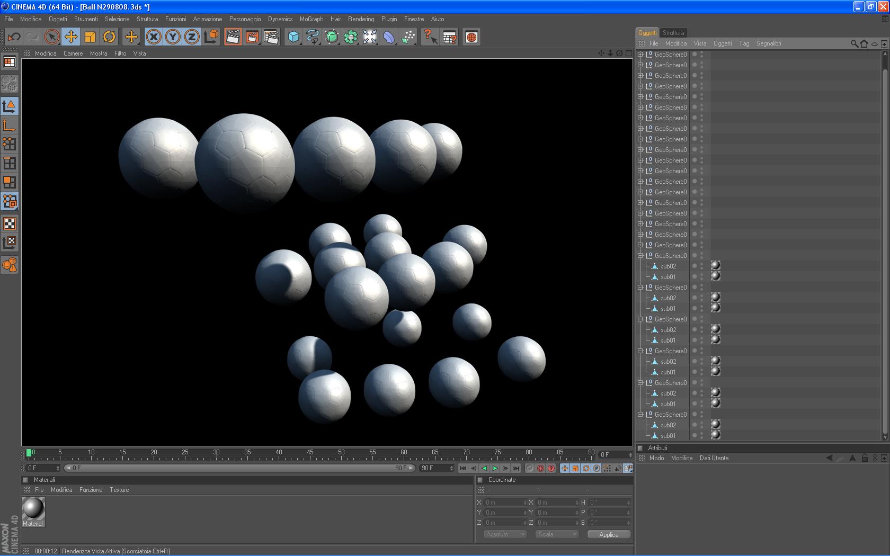Toggle the Y axis lock
Image resolution: width=890 pixels, height=556 pixels.
[173, 37]
